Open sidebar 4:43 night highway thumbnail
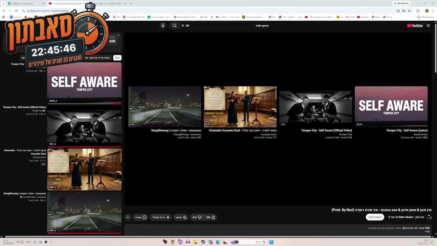This screenshot has width=437, height=246. (x=84, y=213)
